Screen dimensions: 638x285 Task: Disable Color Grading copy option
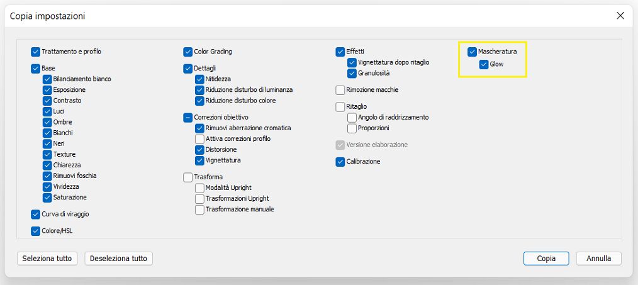tap(188, 52)
